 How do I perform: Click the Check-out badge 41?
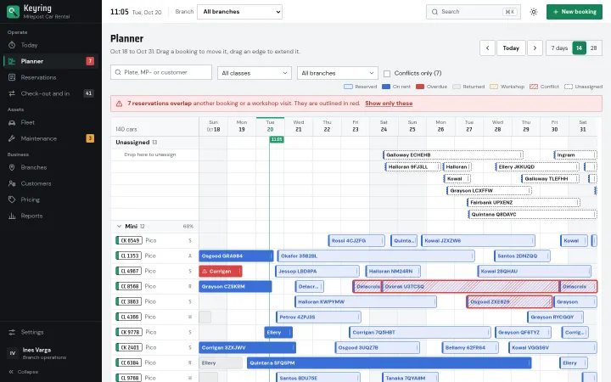pos(89,93)
